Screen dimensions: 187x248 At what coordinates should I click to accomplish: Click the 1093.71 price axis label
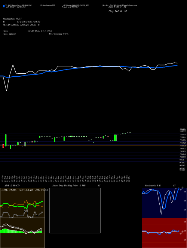(x=183, y=149)
